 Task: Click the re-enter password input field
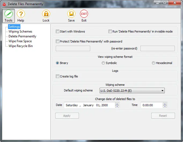point(158,48)
